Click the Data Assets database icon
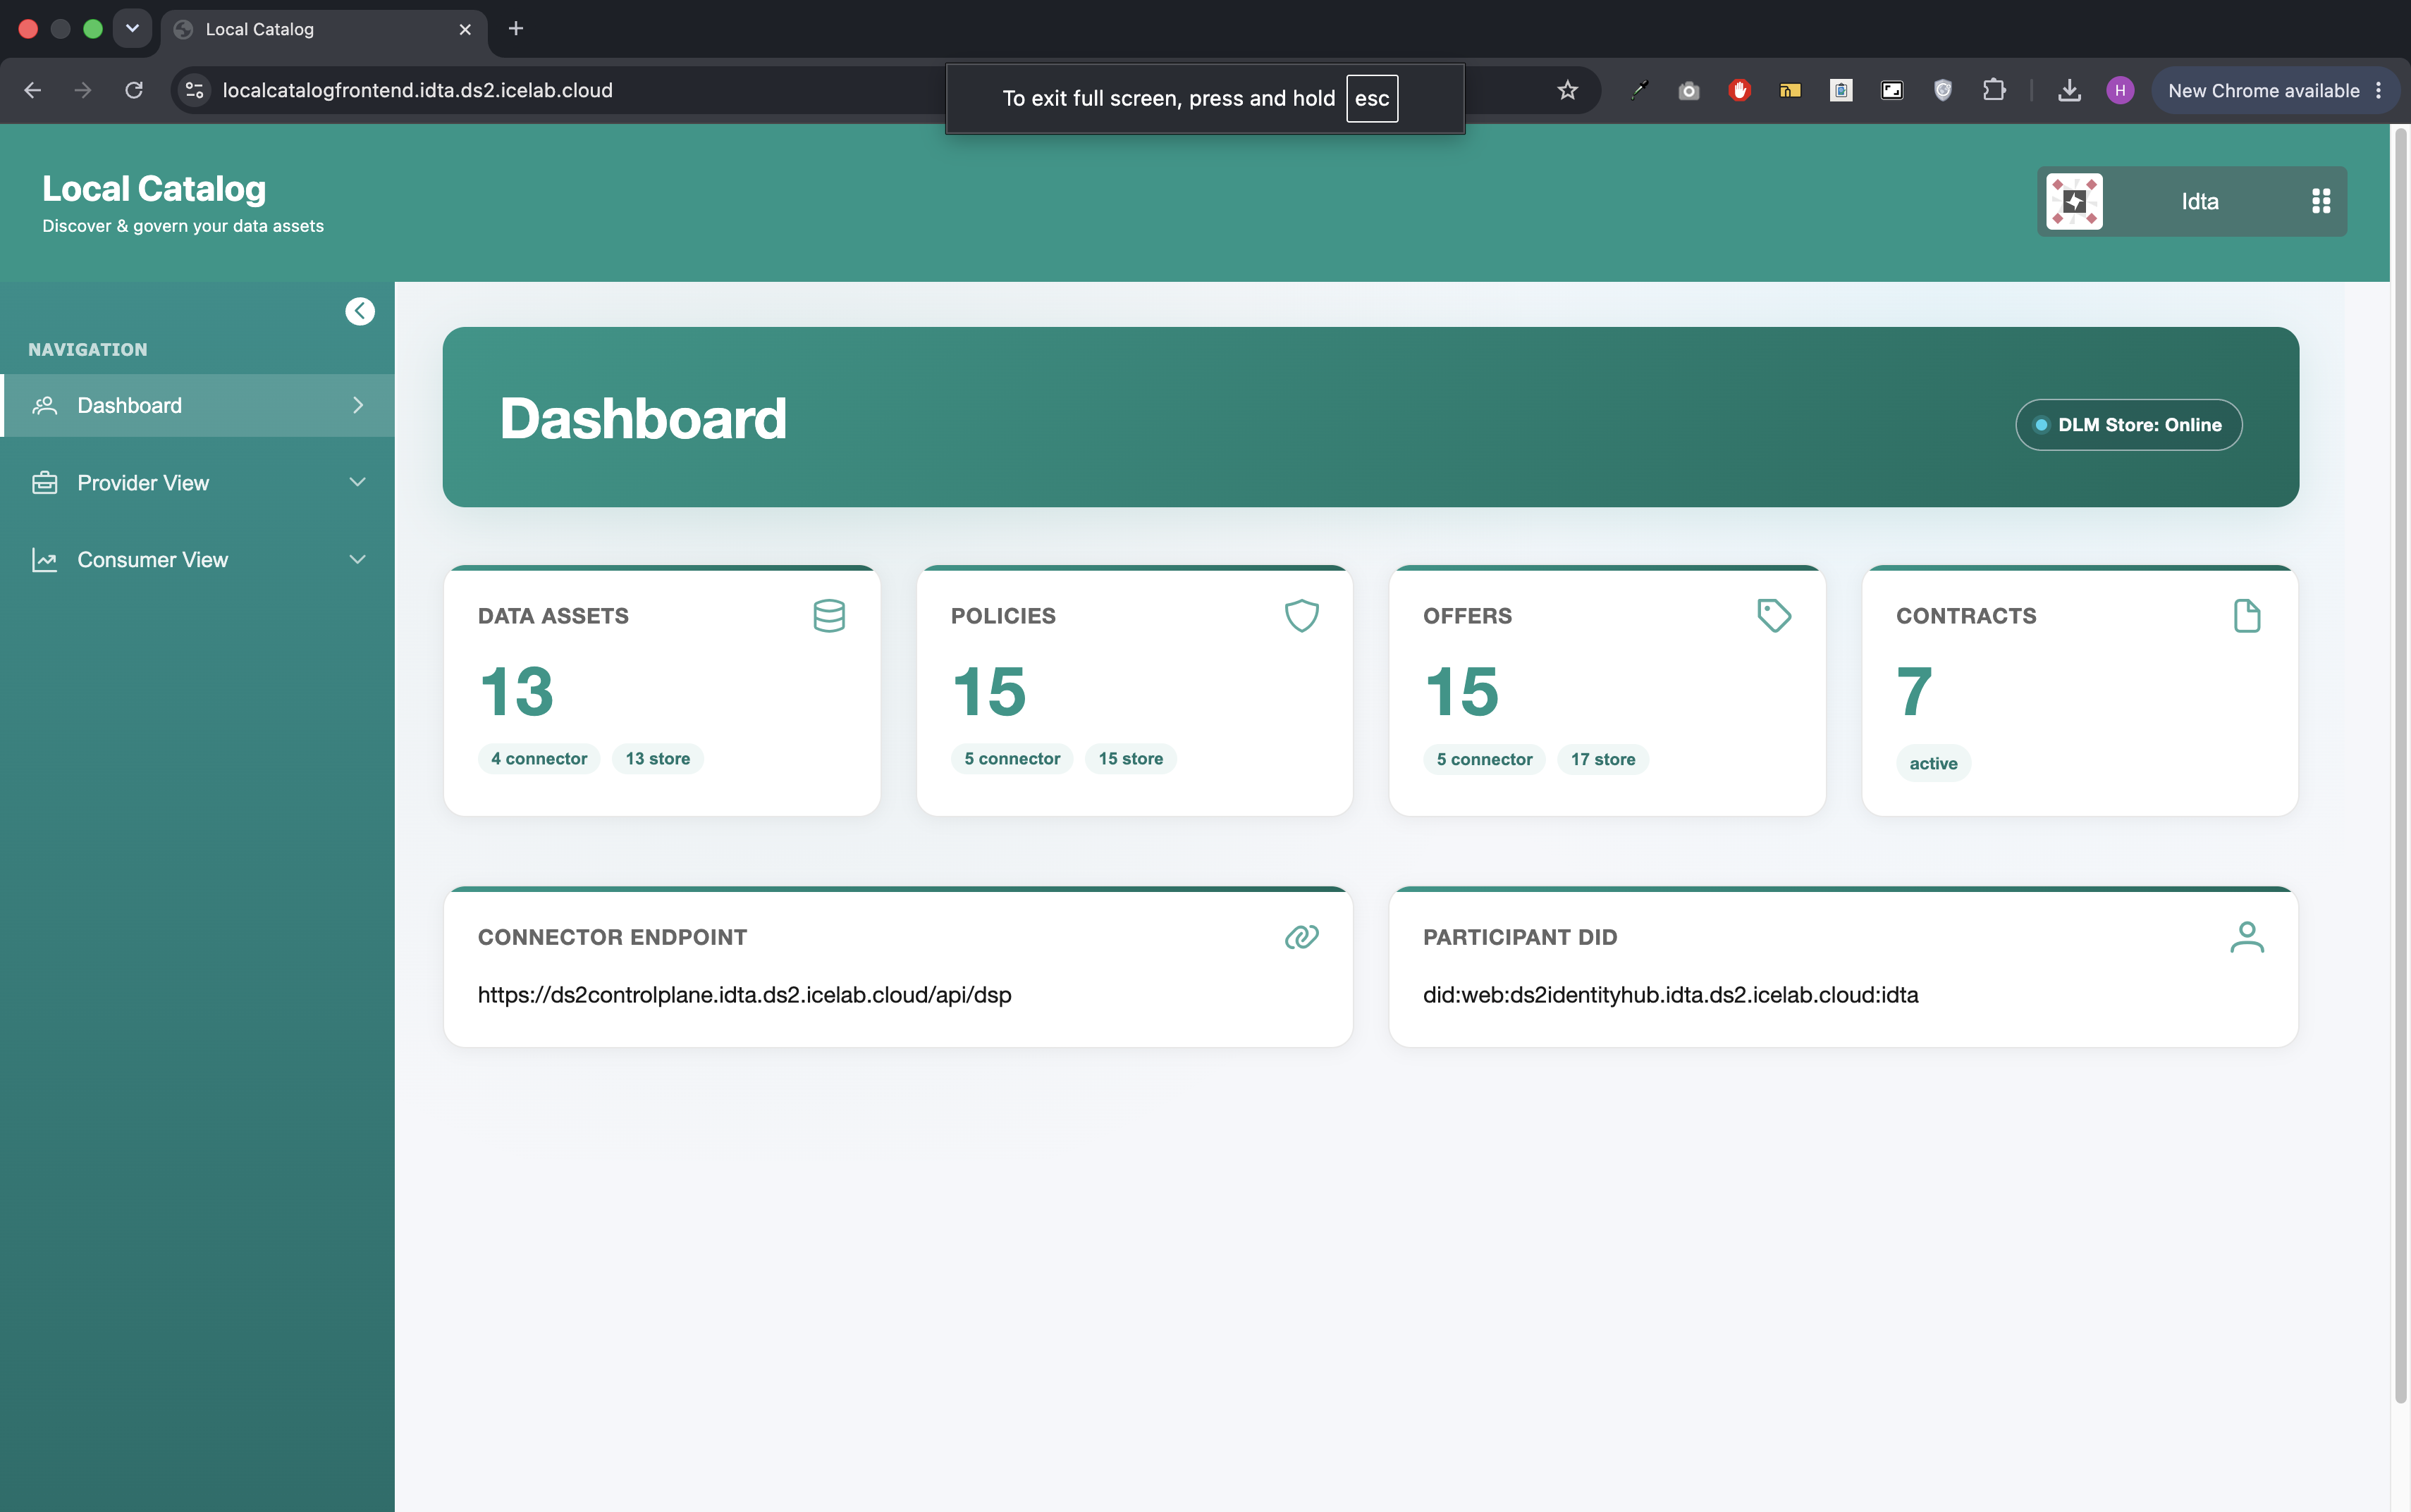 [x=829, y=615]
